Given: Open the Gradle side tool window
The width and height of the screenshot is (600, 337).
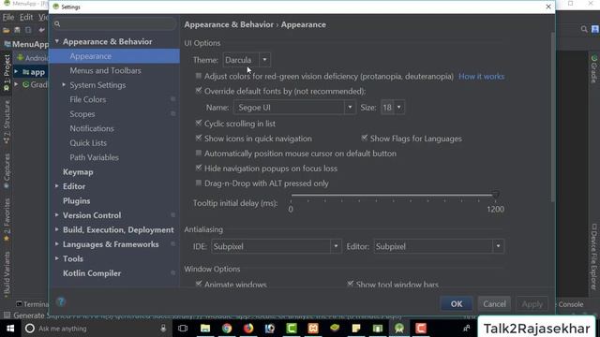Looking at the screenshot, I should (x=594, y=68).
